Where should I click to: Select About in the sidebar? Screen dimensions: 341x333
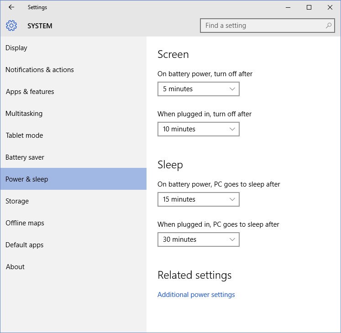tap(15, 267)
